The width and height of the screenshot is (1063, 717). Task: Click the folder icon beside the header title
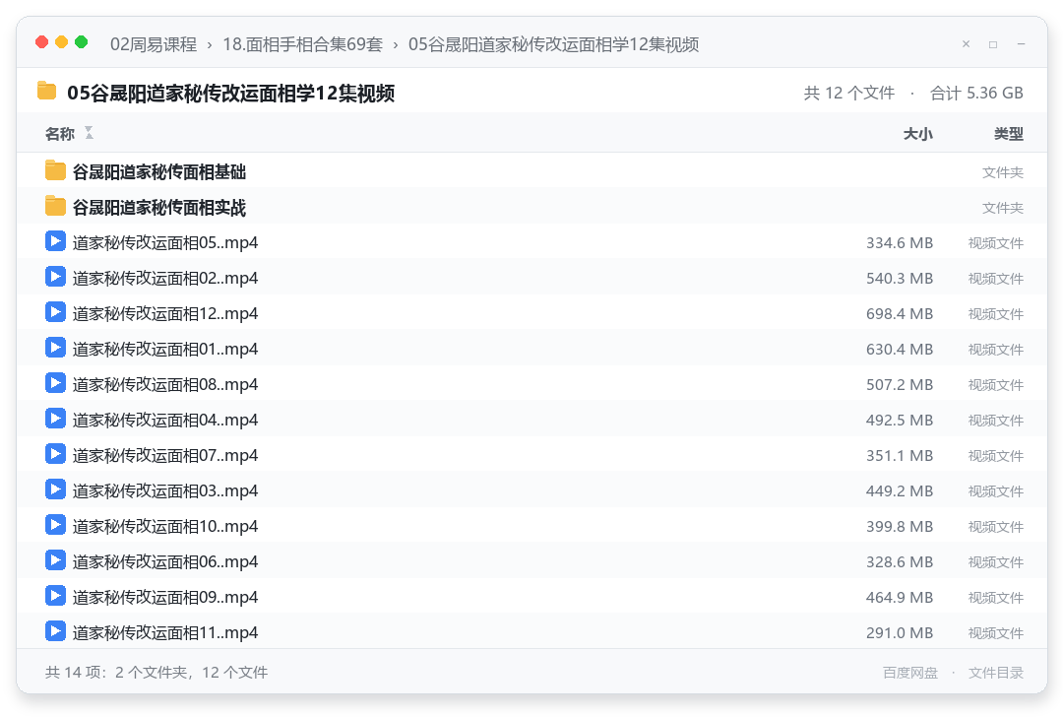point(47,91)
